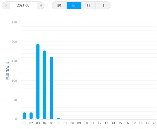
Task: Click the 100 y-axis value
Action: (x=14, y=81)
